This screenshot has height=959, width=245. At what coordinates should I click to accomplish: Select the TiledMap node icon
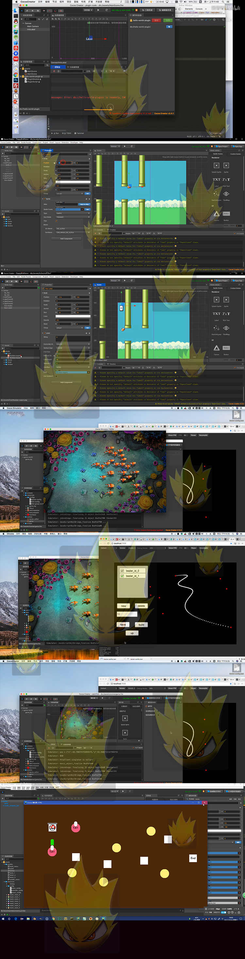(226, 194)
